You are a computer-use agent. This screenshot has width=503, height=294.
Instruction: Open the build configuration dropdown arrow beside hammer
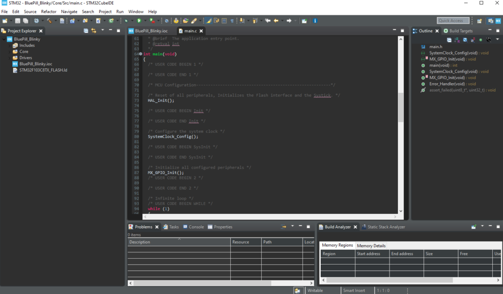pos(55,21)
